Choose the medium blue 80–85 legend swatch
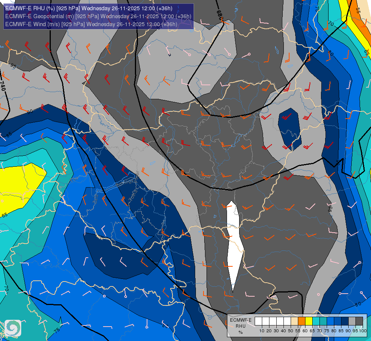The width and height of the screenshot is (371, 341). [x=338, y=321]
